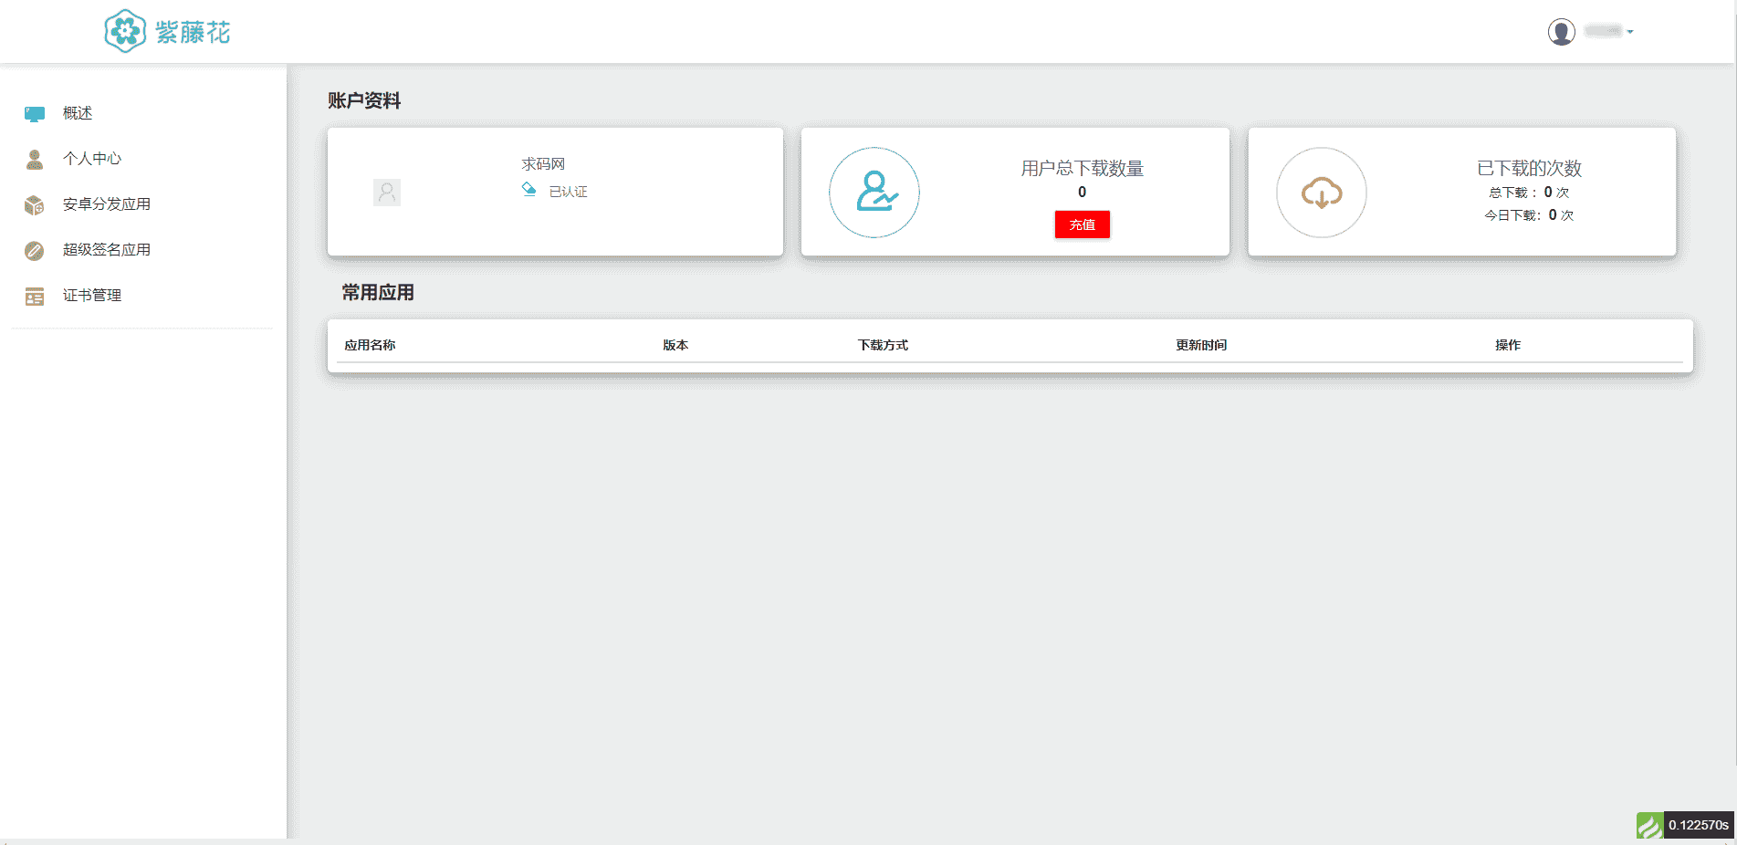
Task: Click the 紫藤花 flower logo icon
Action: click(x=125, y=31)
